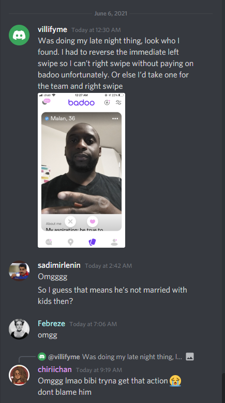Click the heart like icon in badoo screenshot
Image resolution: width=225 pixels, height=403 pixels.
click(x=93, y=221)
